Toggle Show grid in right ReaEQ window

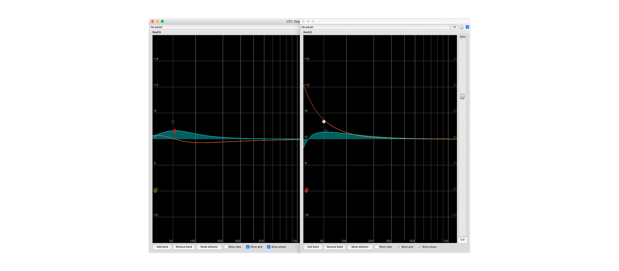[x=398, y=247]
